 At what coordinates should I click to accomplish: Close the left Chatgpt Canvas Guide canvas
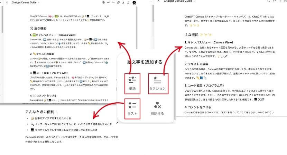[7, 2]
